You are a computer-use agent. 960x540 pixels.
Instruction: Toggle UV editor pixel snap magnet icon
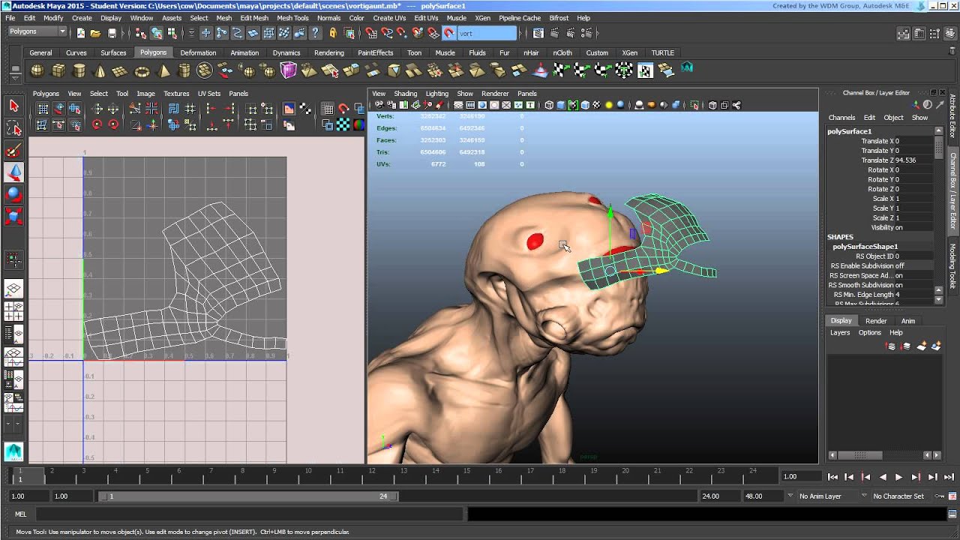pyautogui.click(x=343, y=109)
